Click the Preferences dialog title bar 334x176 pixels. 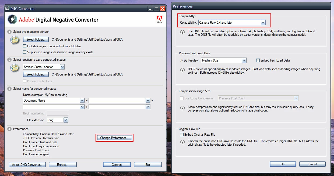251,6
